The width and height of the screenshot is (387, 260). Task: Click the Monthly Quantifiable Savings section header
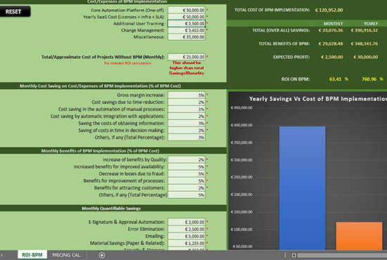point(111,209)
